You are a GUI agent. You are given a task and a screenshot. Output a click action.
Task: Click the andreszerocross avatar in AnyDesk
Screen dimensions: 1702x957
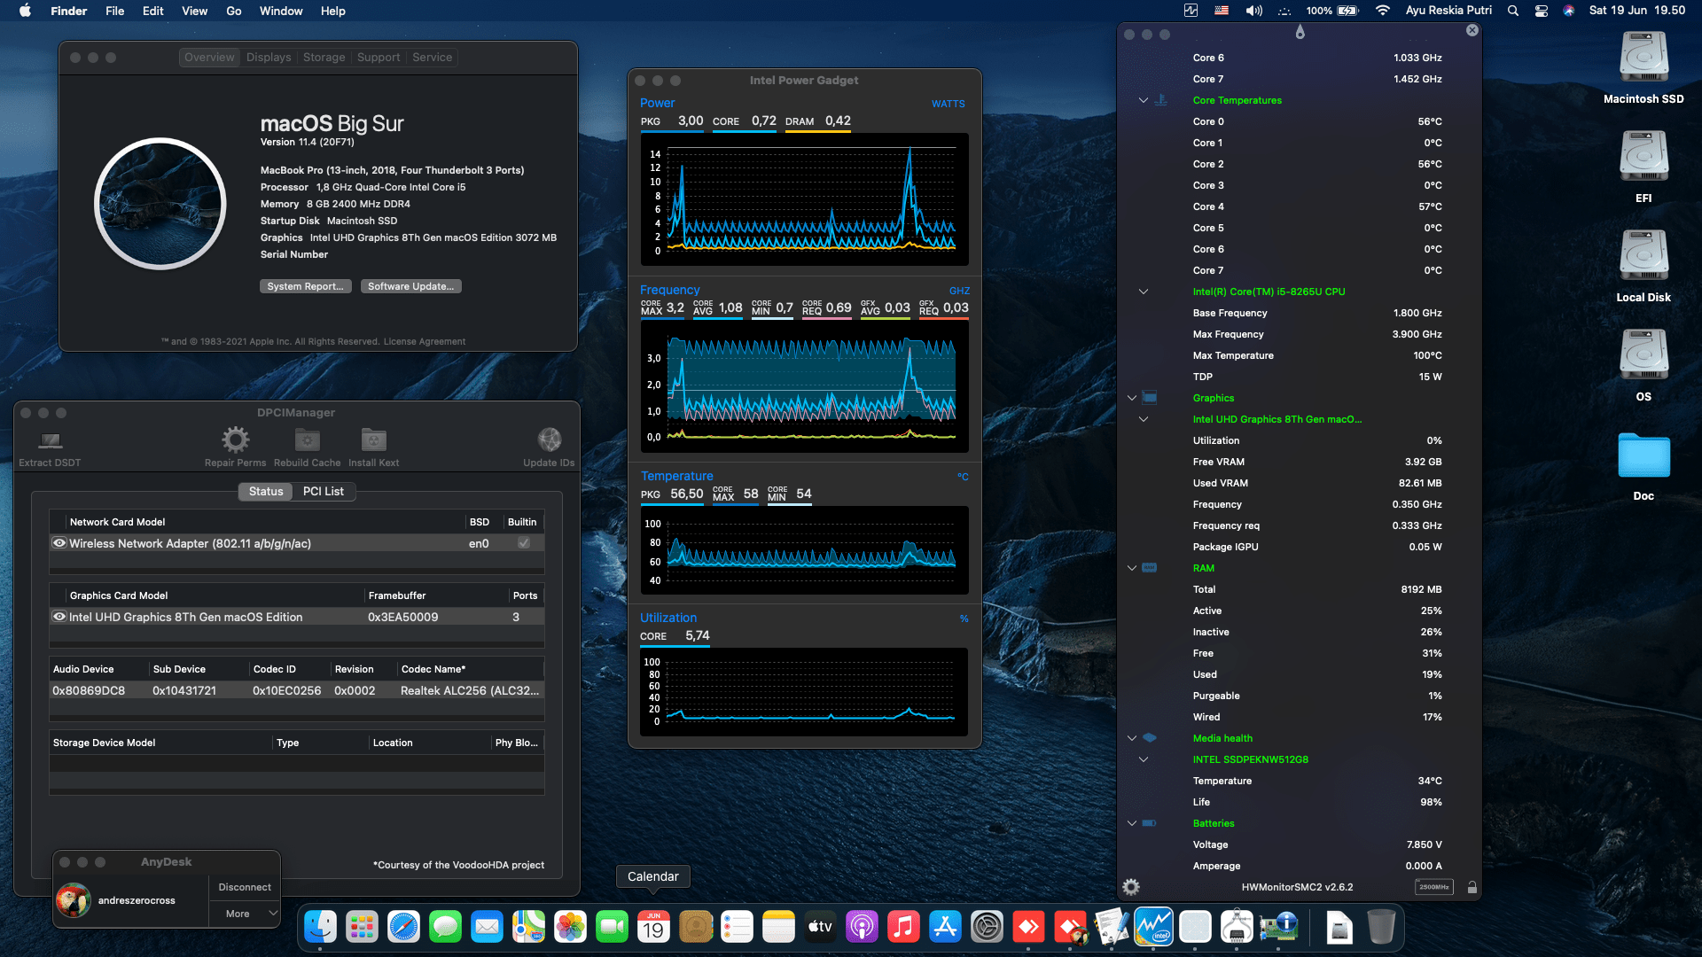click(74, 900)
